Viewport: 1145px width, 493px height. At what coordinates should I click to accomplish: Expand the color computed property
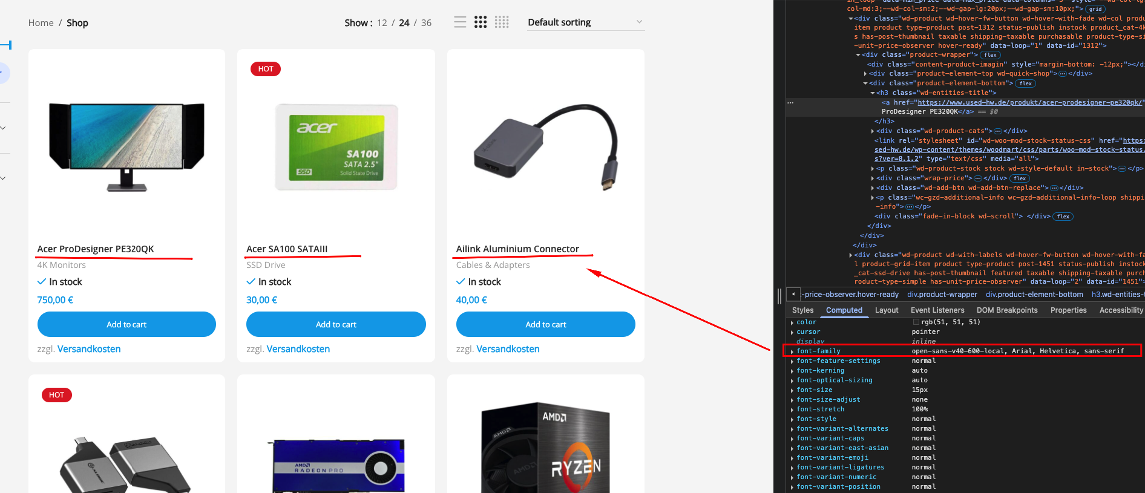click(x=792, y=322)
